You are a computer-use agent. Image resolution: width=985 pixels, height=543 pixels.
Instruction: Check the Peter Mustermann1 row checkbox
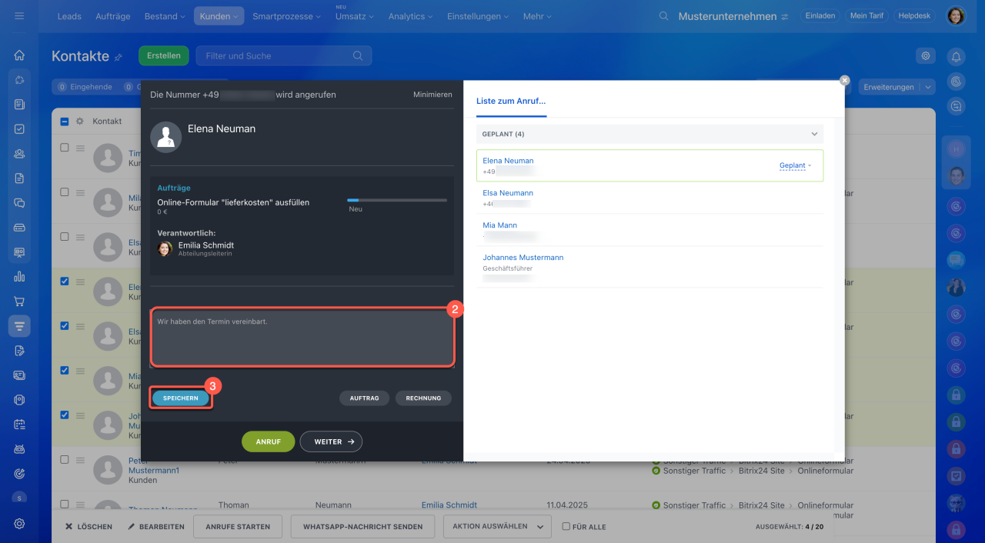click(65, 460)
